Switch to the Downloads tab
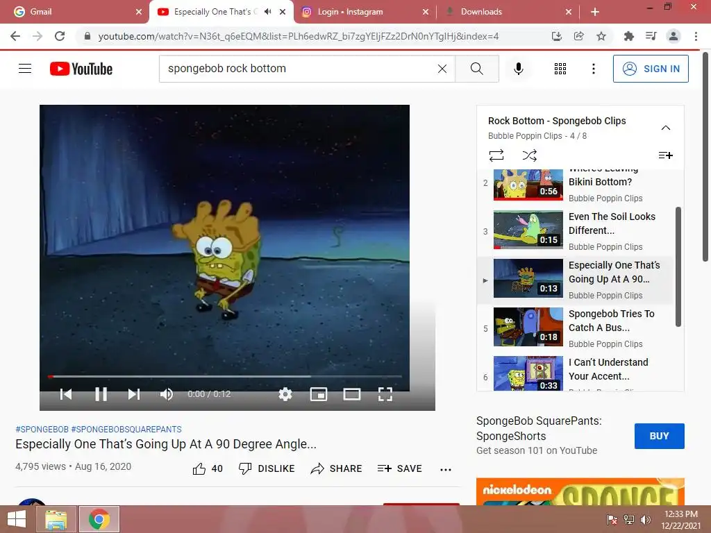Image resolution: width=711 pixels, height=533 pixels. click(x=508, y=12)
